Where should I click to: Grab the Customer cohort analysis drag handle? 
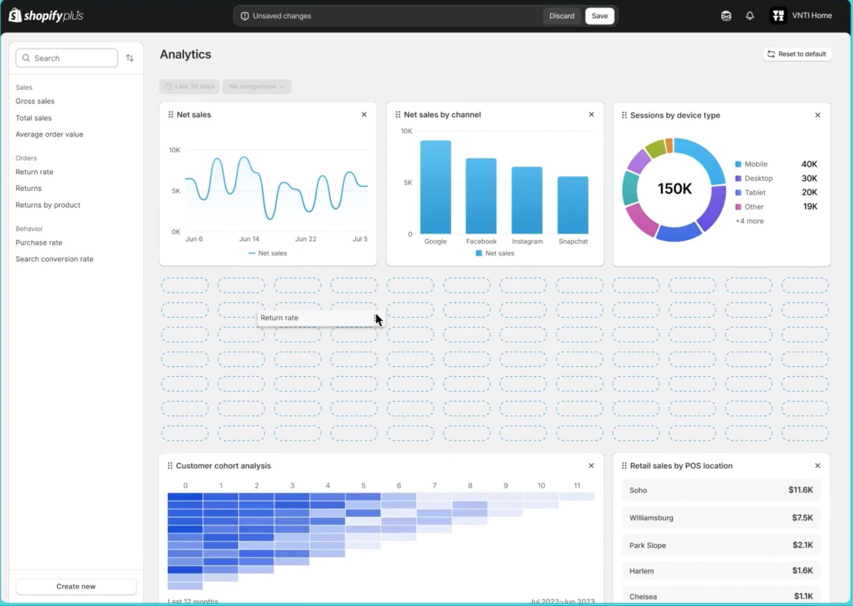[170, 466]
